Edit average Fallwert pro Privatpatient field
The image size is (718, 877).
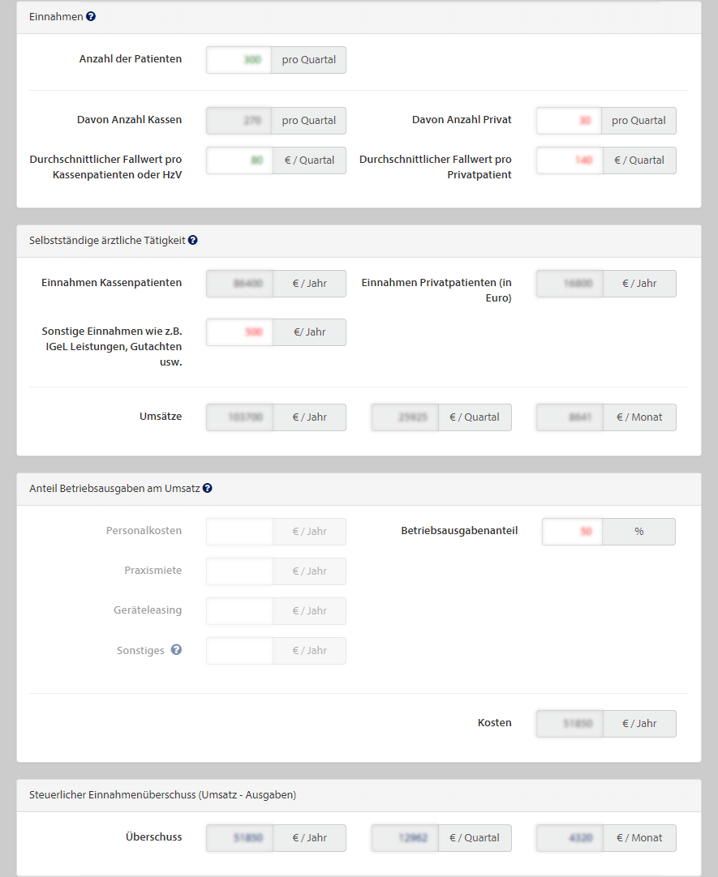pyautogui.click(x=569, y=160)
